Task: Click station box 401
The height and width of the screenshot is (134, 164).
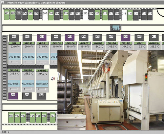Action: click(14, 38)
